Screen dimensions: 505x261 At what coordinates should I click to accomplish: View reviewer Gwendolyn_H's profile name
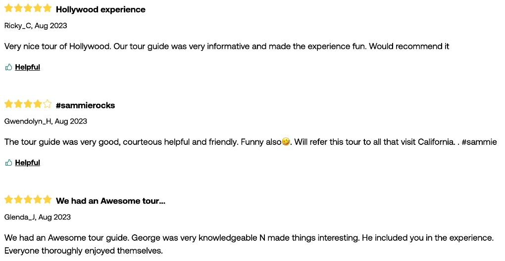[x=28, y=122]
